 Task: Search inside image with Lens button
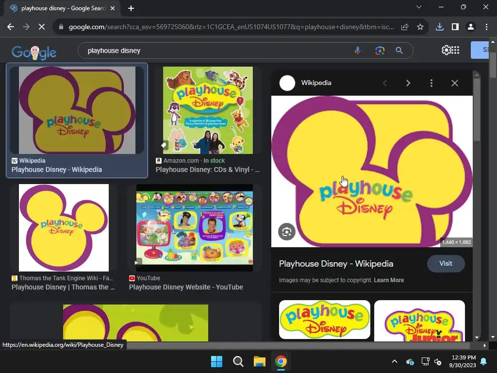[x=287, y=232]
